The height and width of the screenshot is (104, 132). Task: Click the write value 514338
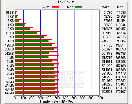coord(107,88)
